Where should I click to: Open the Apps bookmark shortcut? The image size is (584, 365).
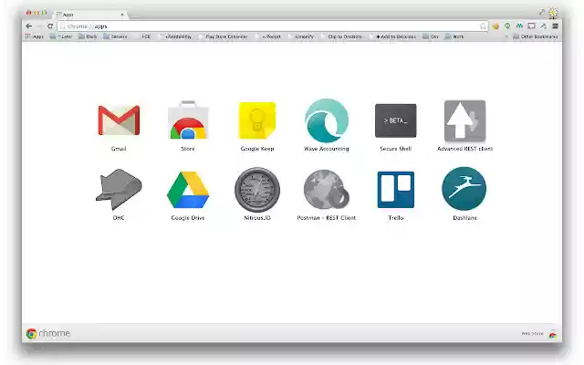point(35,36)
